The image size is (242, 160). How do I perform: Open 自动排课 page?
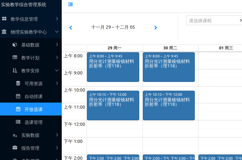[x=34, y=96]
